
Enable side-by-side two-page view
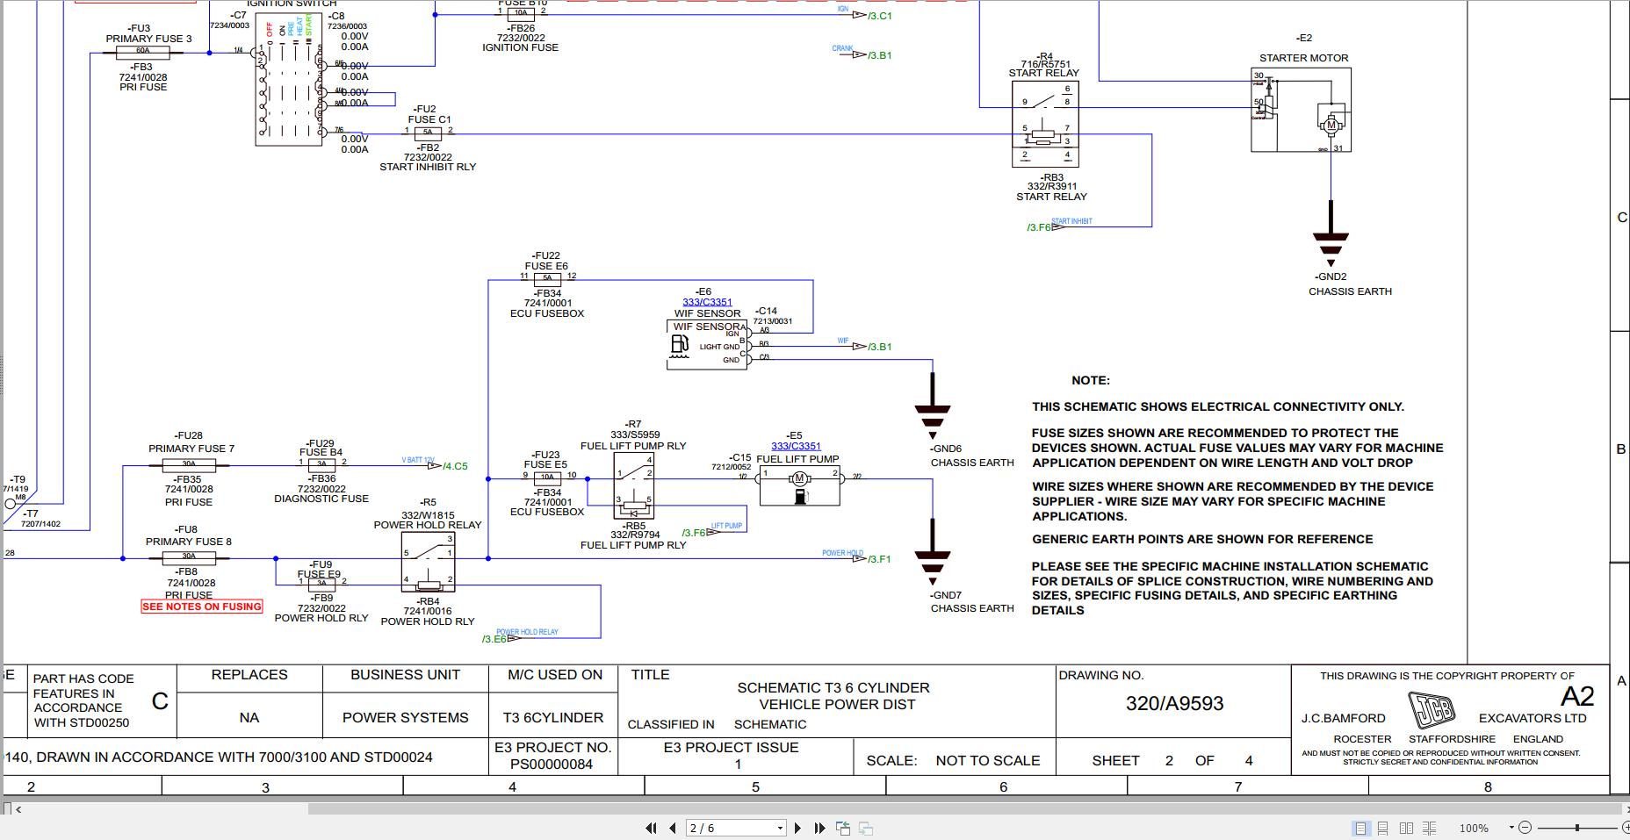tap(1408, 828)
